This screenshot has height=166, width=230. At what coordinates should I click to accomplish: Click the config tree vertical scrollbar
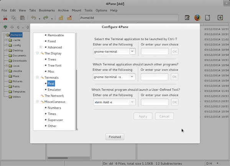[x=76, y=99]
